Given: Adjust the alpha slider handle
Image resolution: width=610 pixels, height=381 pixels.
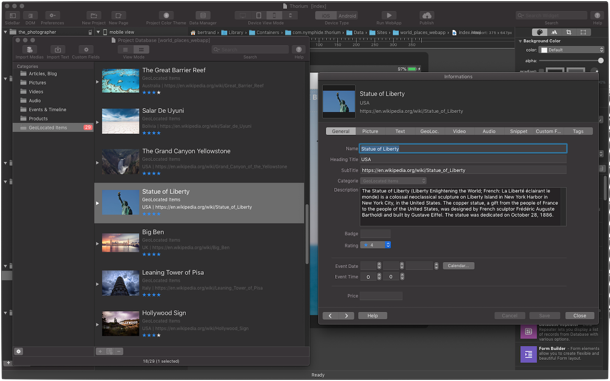Looking at the screenshot, I should tap(600, 61).
